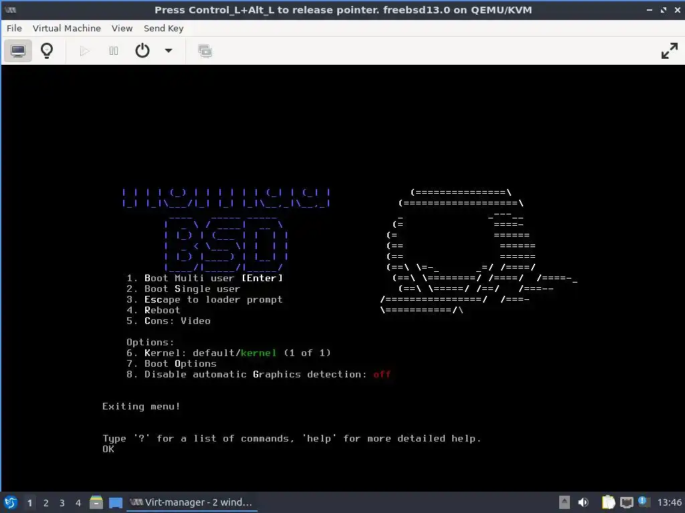Power on the virtual machine

85,51
